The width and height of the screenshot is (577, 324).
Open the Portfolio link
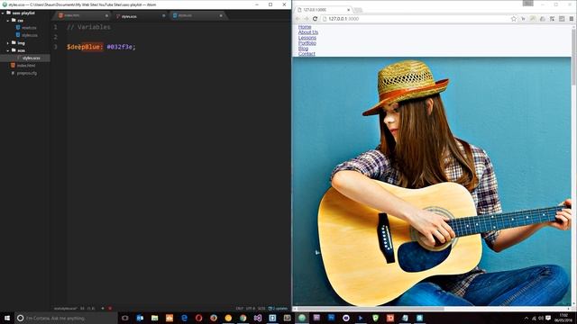coord(307,43)
